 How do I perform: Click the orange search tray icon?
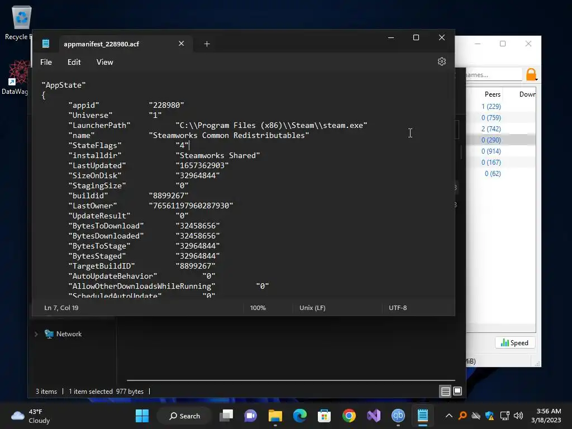462,416
